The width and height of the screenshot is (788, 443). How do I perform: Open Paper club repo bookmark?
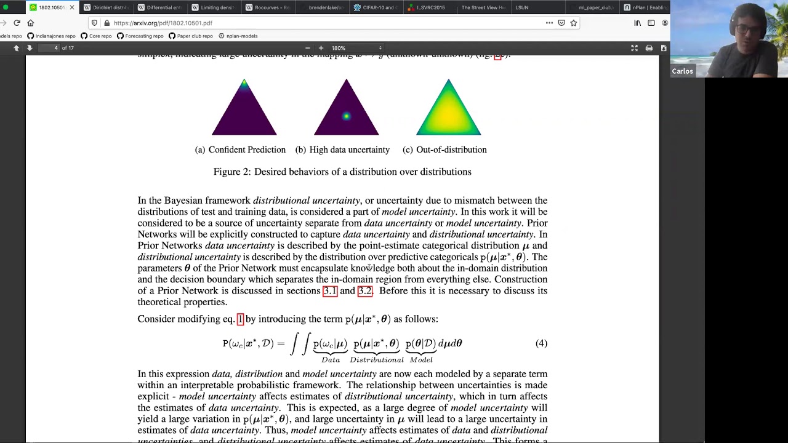click(191, 36)
